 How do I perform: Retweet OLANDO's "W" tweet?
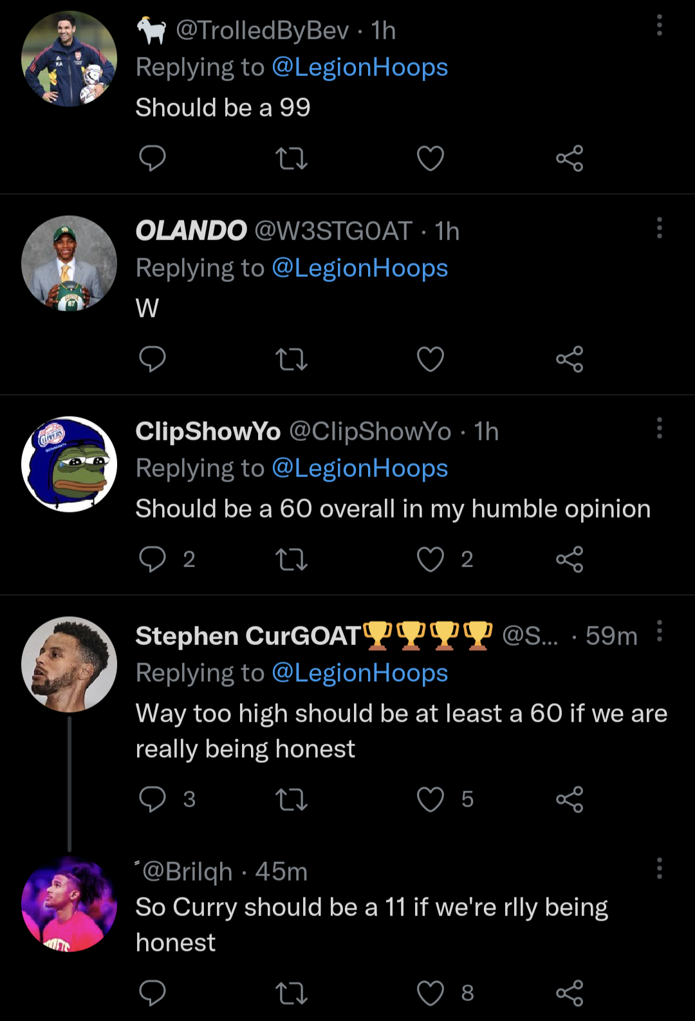pos(291,359)
